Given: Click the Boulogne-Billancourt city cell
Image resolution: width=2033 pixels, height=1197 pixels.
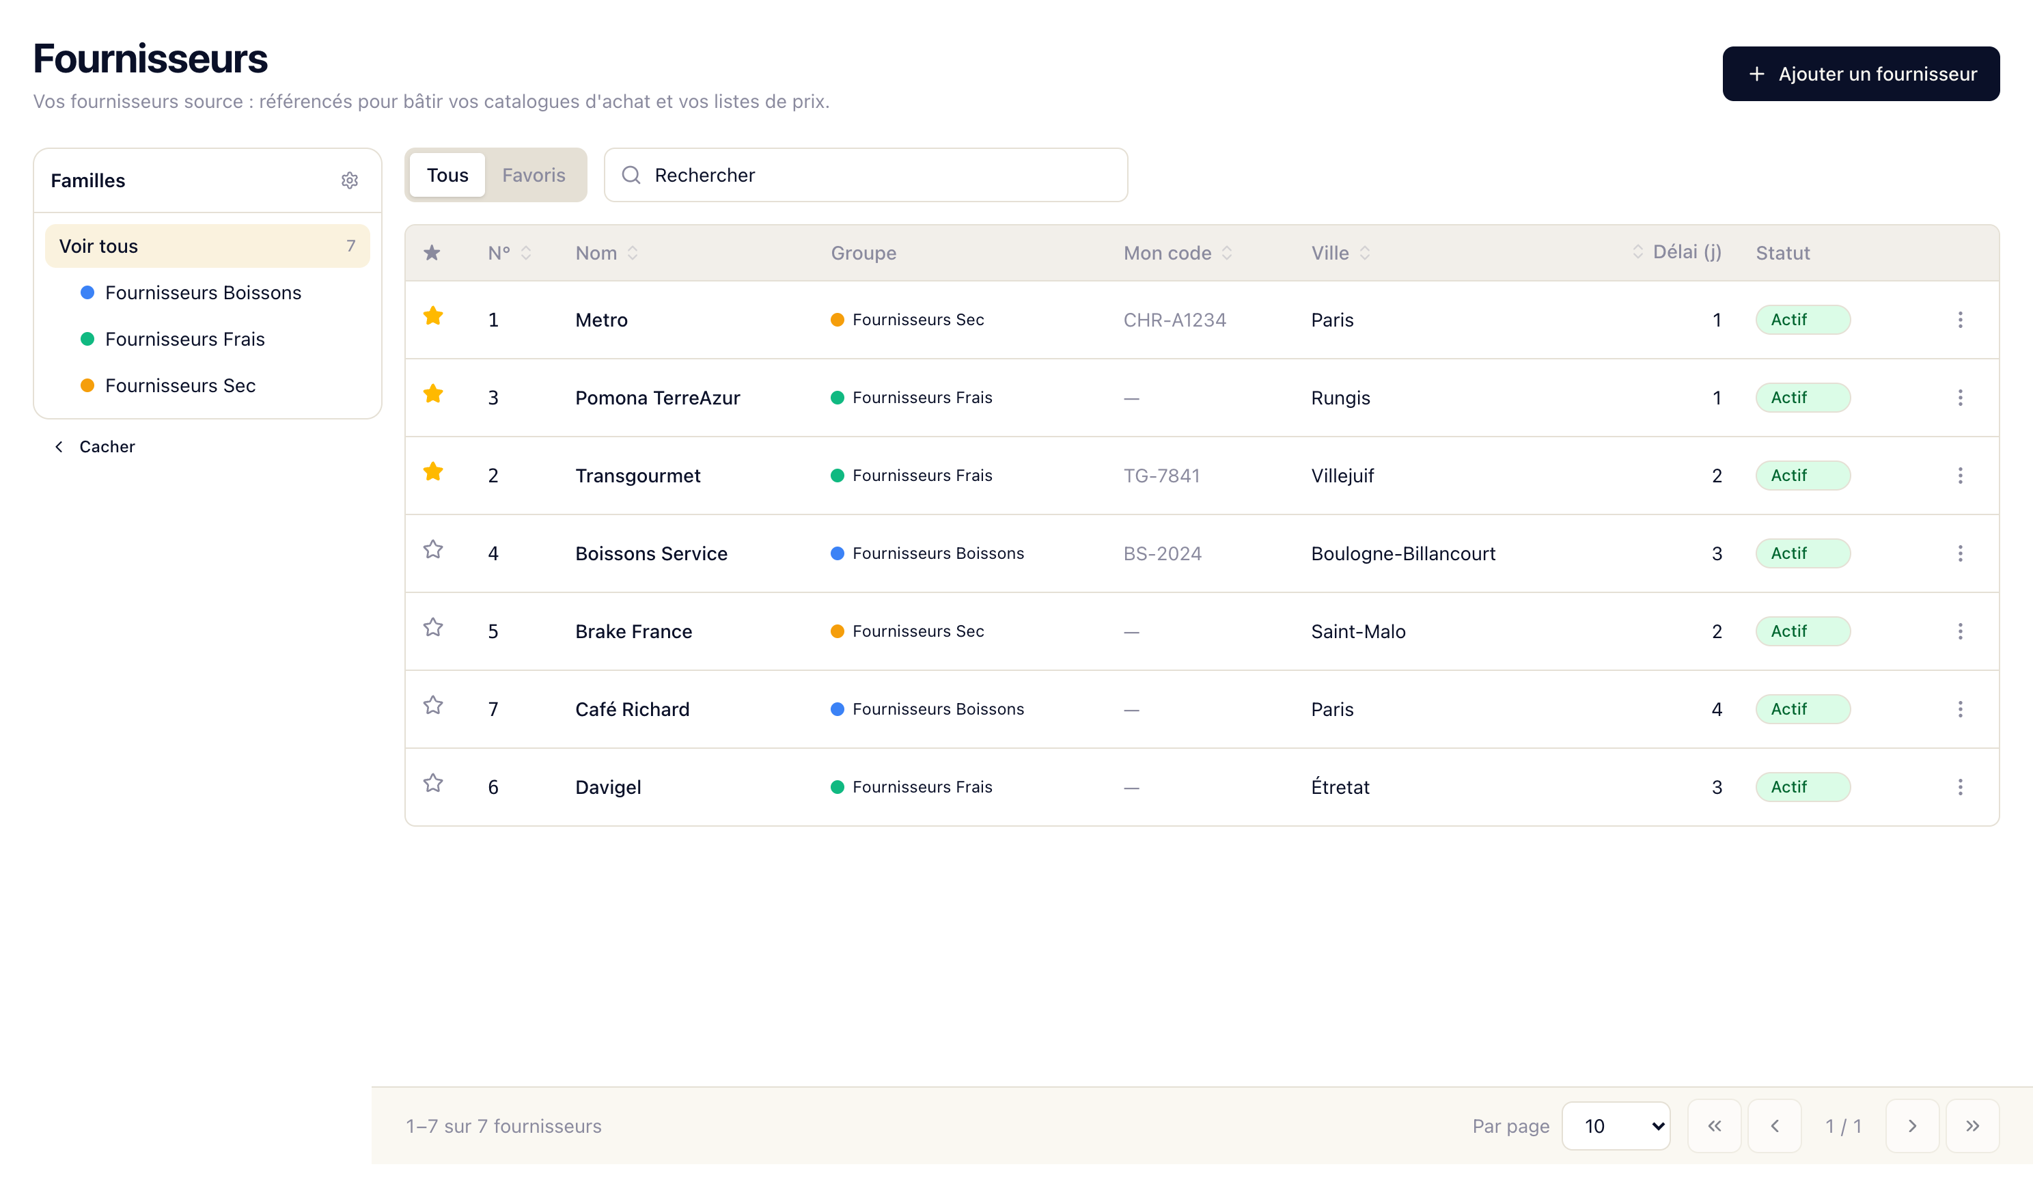Looking at the screenshot, I should [x=1403, y=553].
